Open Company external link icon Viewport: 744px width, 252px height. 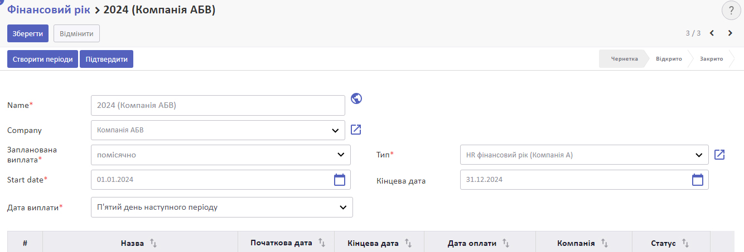(356, 130)
